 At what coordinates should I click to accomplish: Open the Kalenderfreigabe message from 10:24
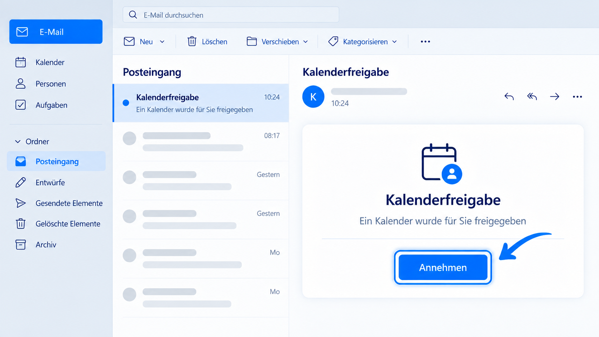click(201, 103)
